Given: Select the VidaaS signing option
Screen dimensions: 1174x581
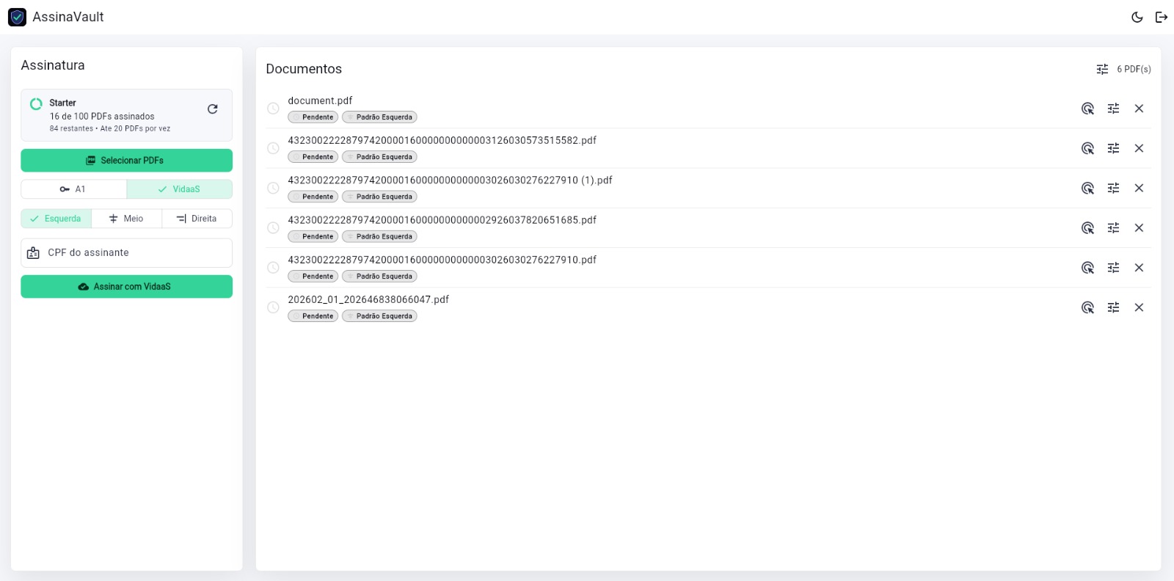Looking at the screenshot, I should point(180,189).
